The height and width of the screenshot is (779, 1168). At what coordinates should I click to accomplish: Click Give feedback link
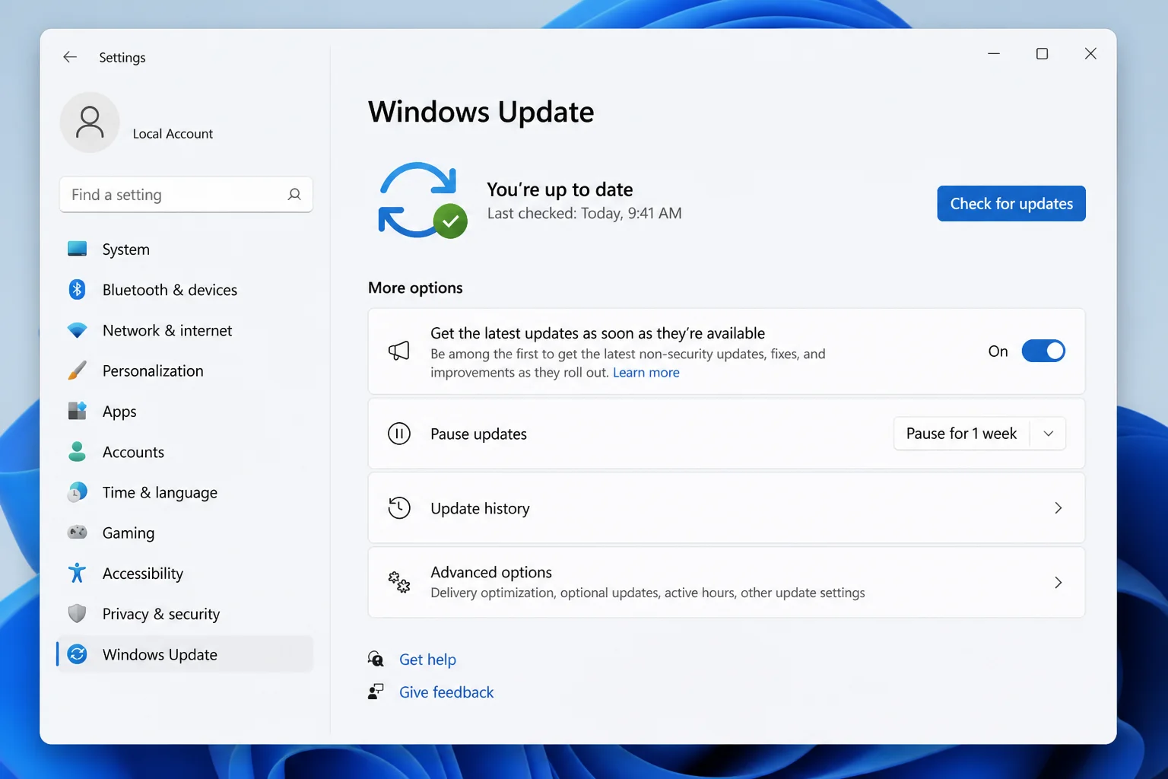click(x=446, y=692)
